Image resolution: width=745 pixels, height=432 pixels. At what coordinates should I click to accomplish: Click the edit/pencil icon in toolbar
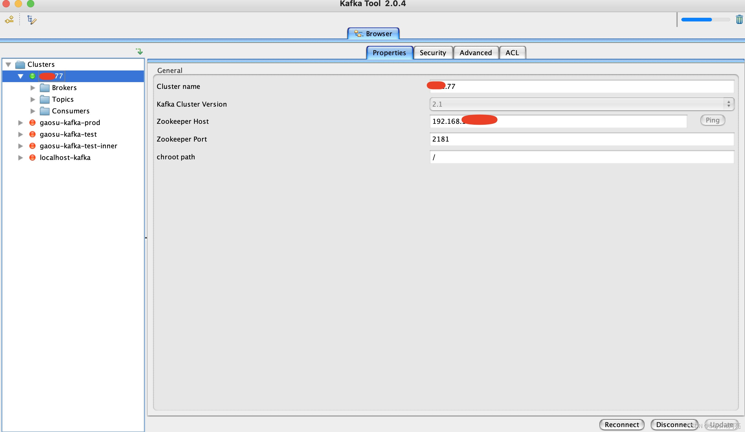point(31,20)
